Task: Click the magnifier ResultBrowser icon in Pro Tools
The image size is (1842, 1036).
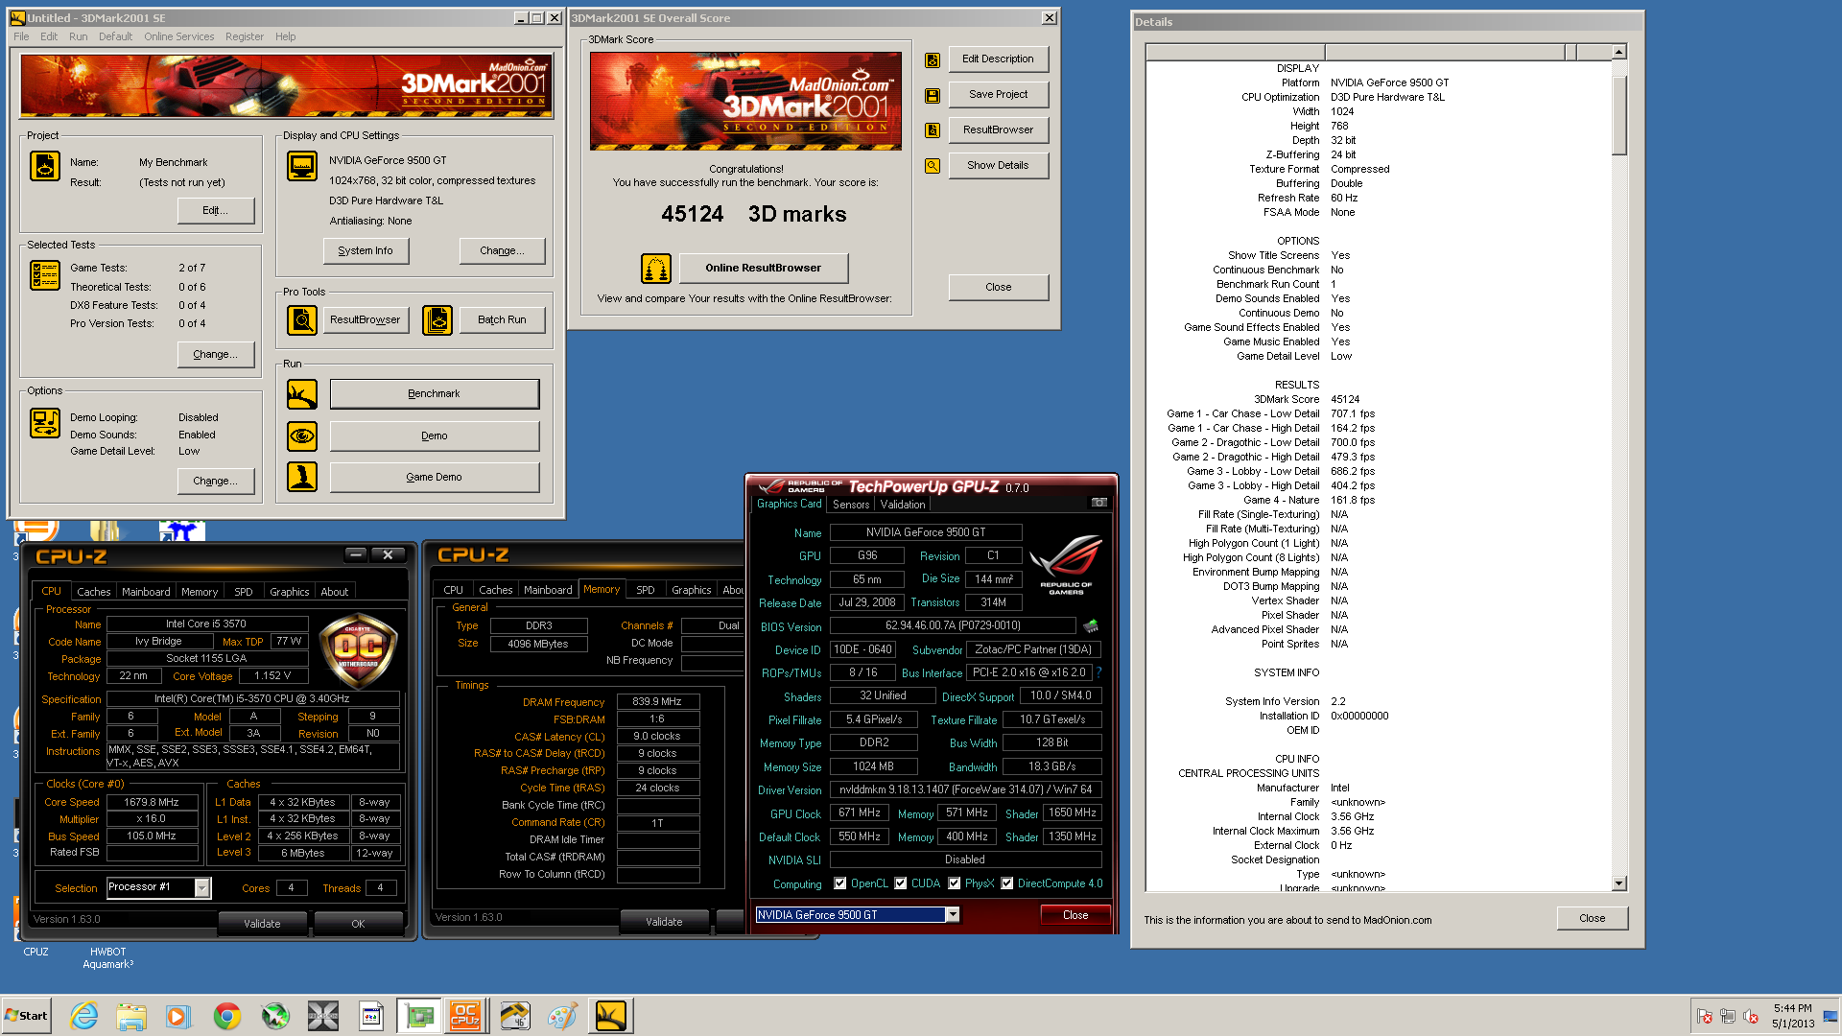Action: coord(302,319)
